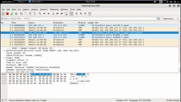Click packet list vertical scrollbar
The height and width of the screenshot is (102, 181).
coord(180,34)
